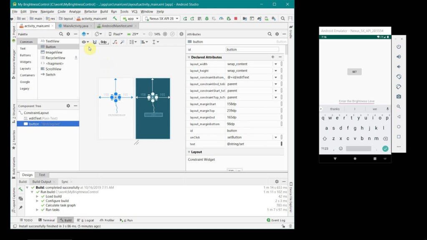Take emulator screenshot with camera icon
The image size is (427, 240).
pos(399,97)
